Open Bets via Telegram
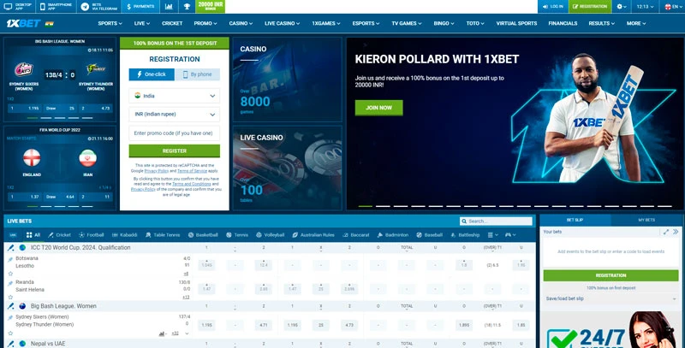The image size is (685, 348). pyautogui.click(x=99, y=7)
